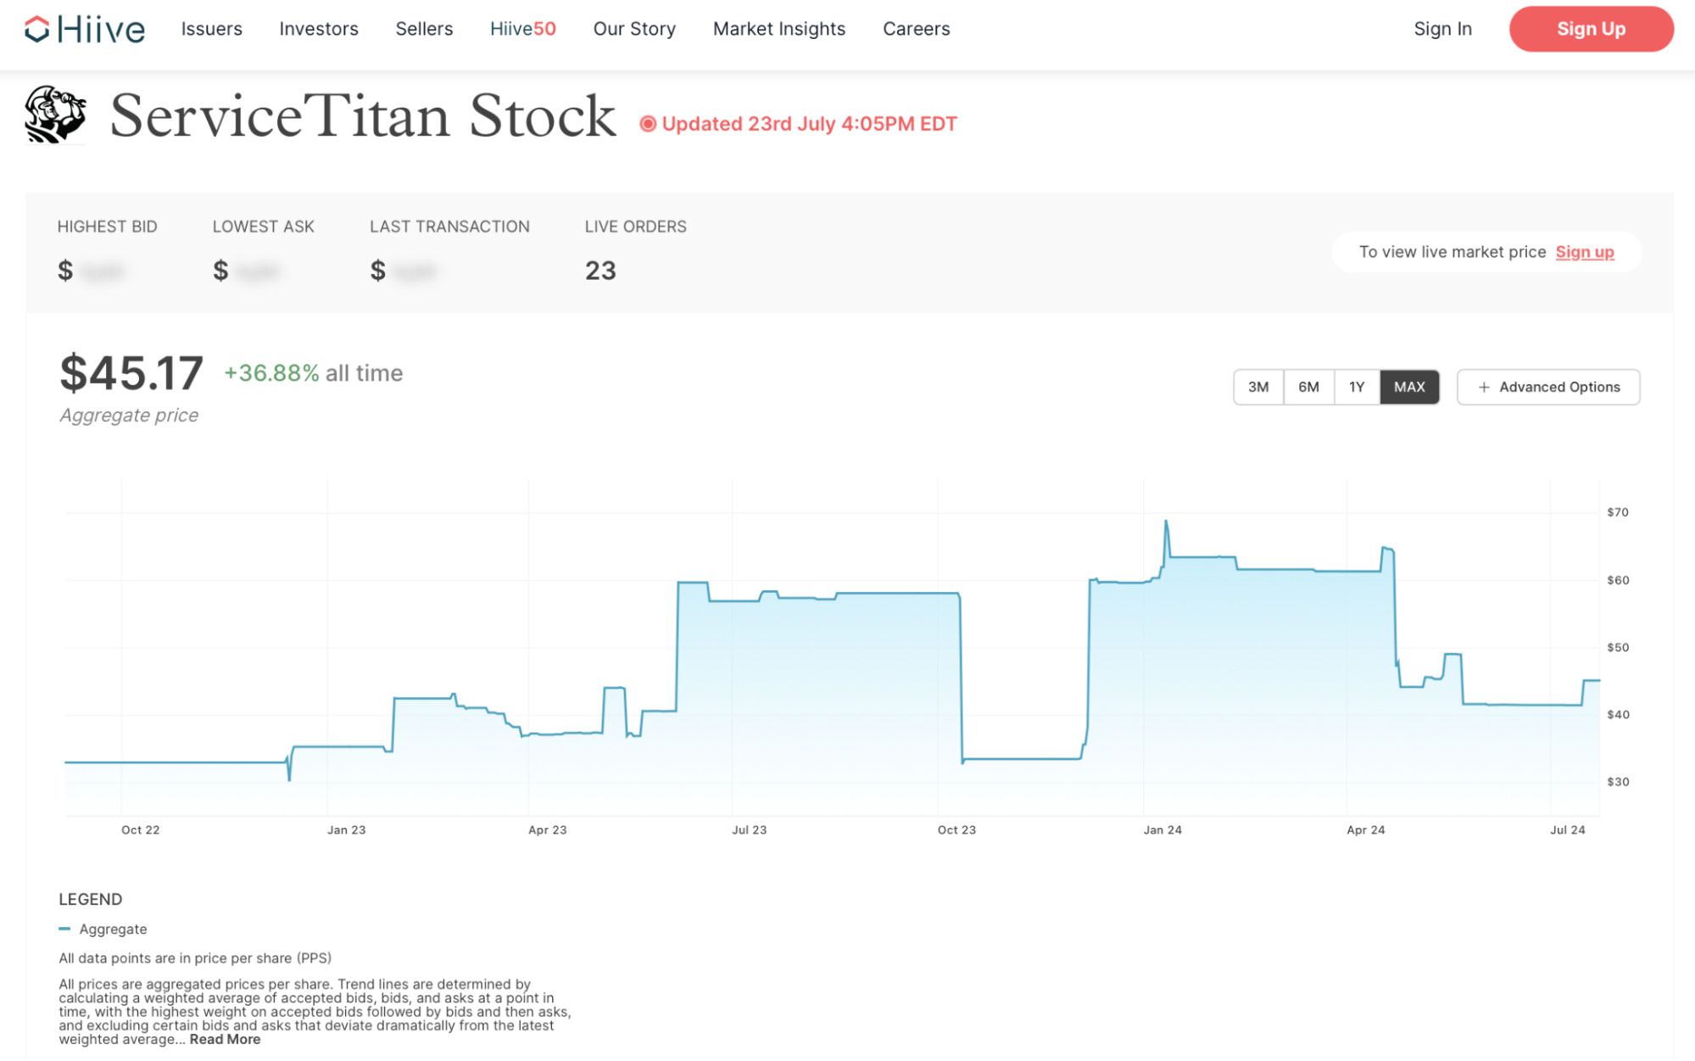The width and height of the screenshot is (1695, 1061).
Task: Click the '$50' y-axis label
Action: (1618, 647)
